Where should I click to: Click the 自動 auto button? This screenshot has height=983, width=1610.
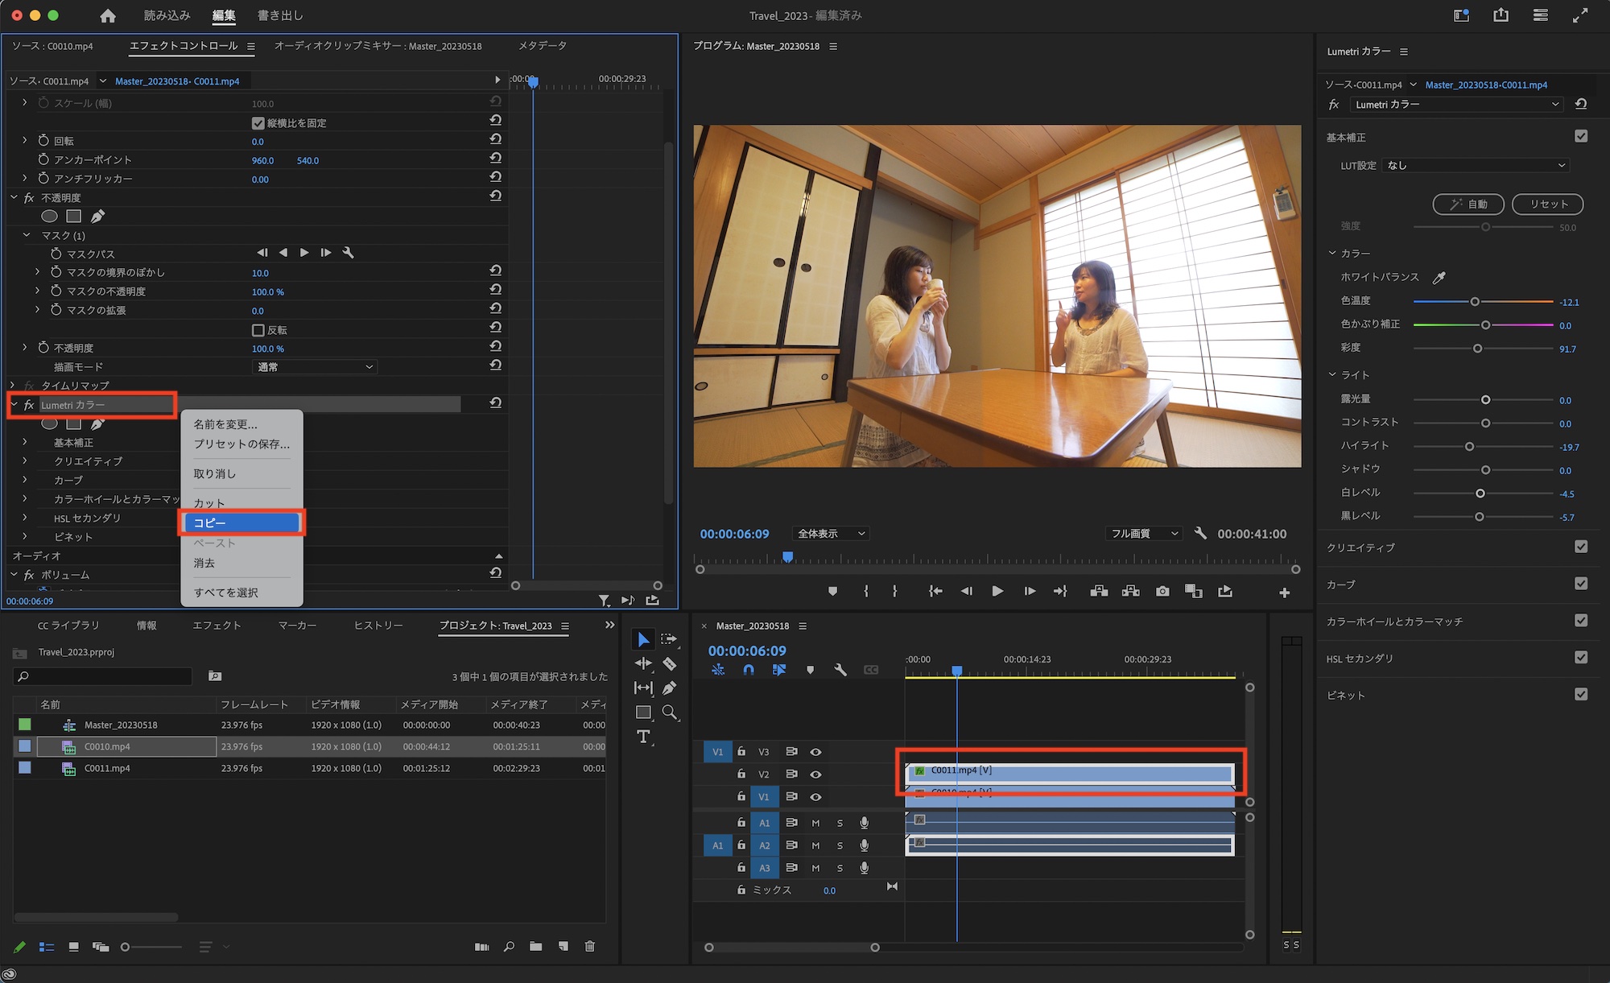(x=1468, y=204)
